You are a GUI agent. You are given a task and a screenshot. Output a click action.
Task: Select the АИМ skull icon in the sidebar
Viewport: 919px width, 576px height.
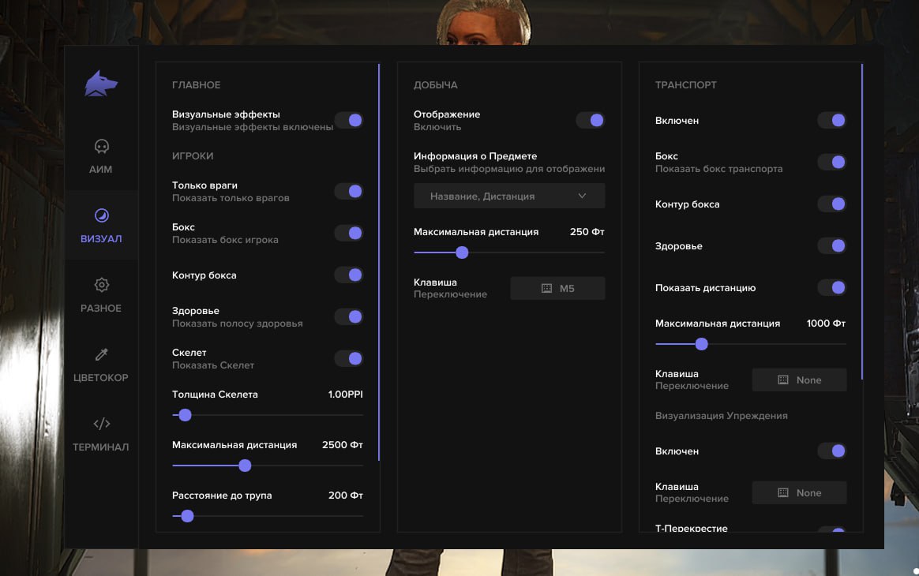click(x=101, y=146)
